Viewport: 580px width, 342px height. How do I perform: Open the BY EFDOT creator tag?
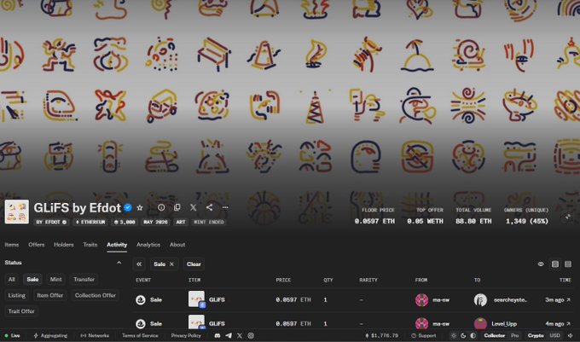click(51, 223)
